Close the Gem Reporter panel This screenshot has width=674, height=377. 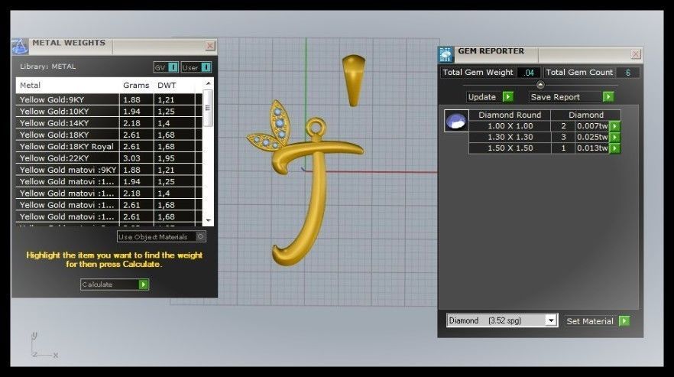click(x=636, y=54)
